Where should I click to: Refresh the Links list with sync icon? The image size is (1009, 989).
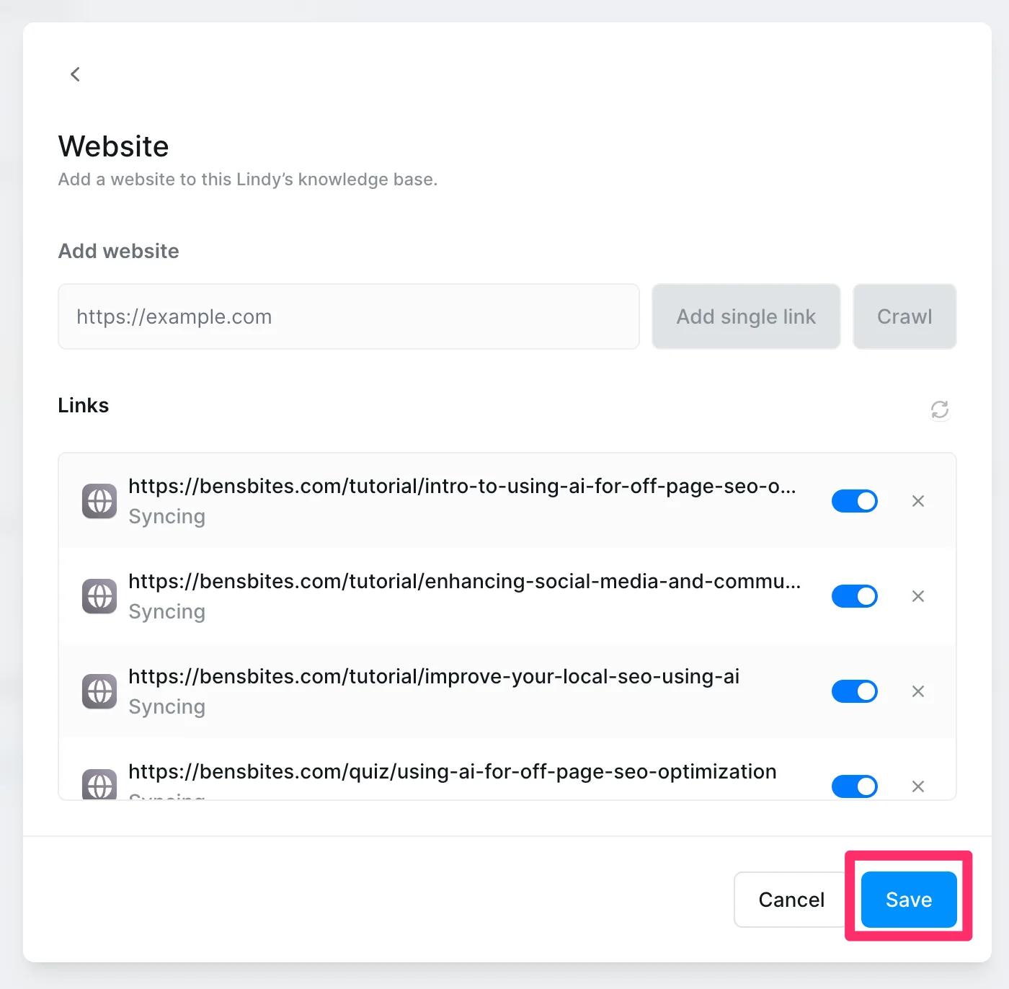click(x=940, y=409)
